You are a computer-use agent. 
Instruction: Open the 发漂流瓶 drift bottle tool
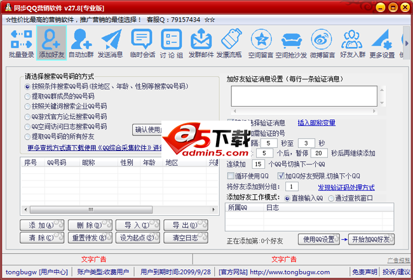point(229,43)
